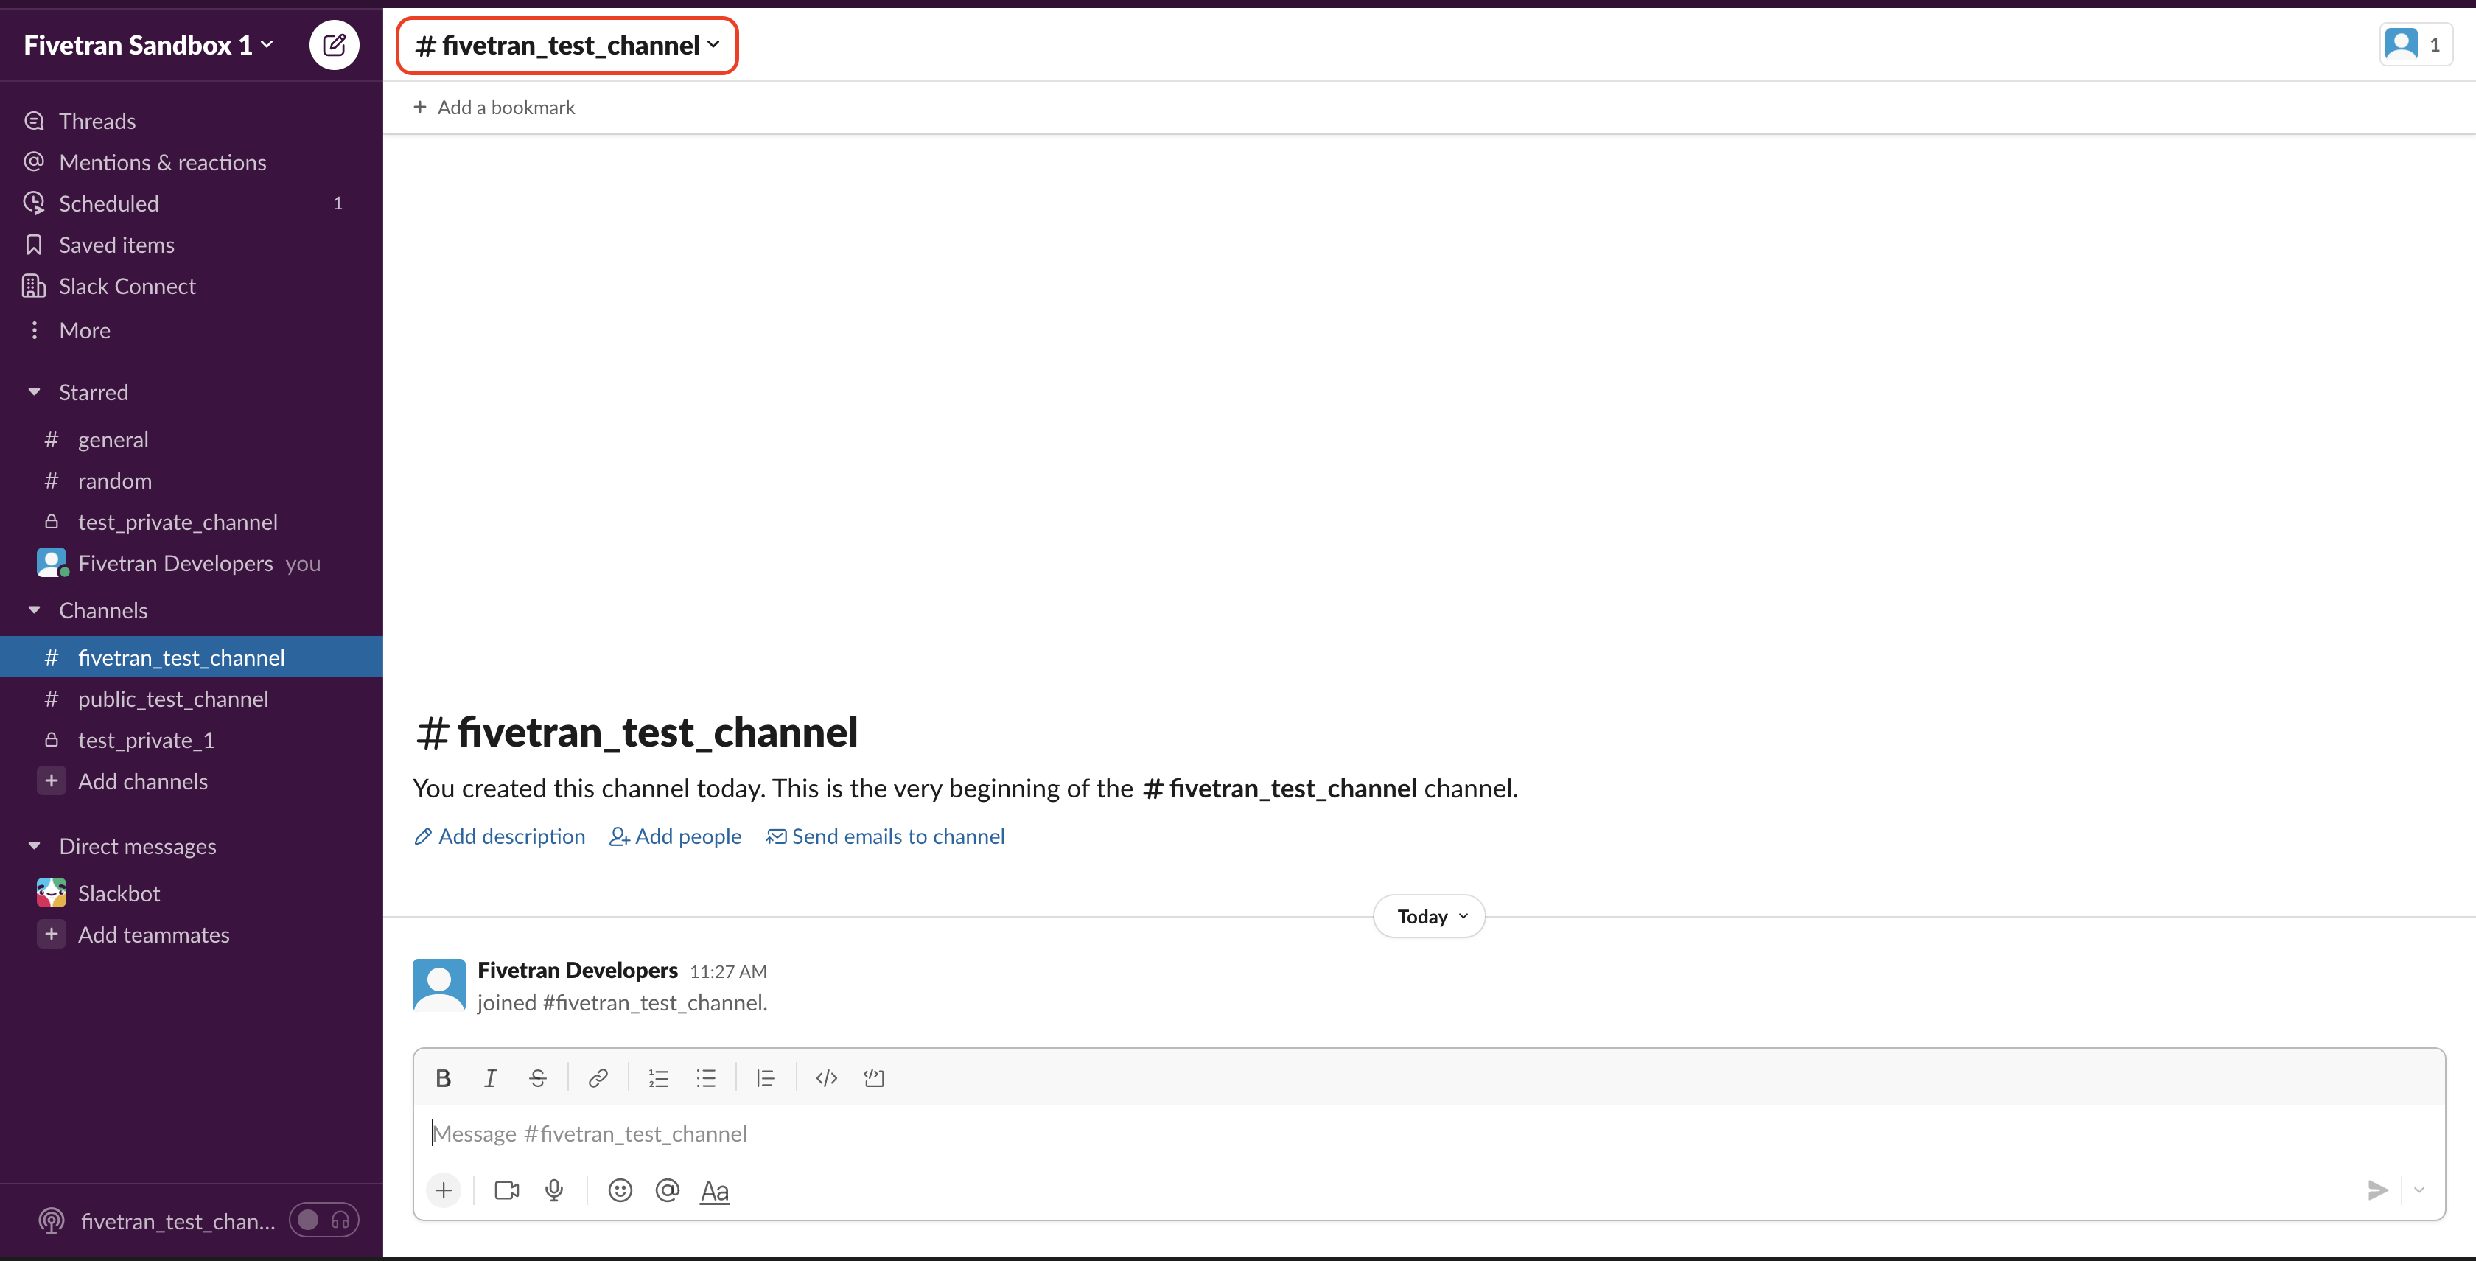Collapse the Starred section
This screenshot has height=1261, width=2476.
click(35, 392)
